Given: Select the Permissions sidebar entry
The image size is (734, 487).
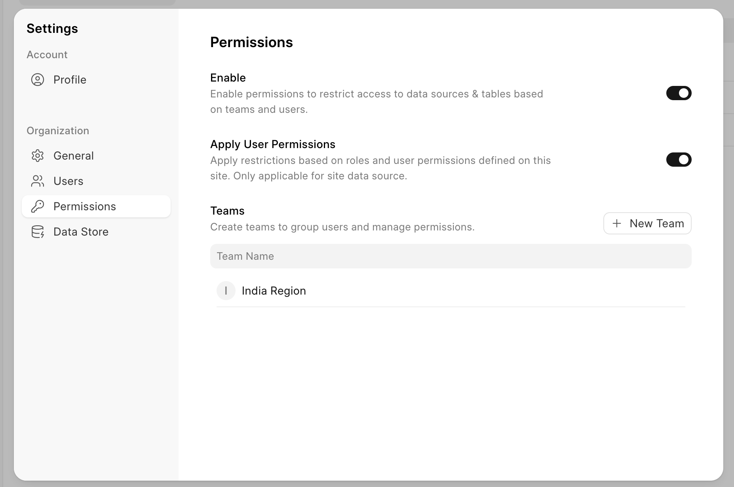Looking at the screenshot, I should (x=96, y=206).
